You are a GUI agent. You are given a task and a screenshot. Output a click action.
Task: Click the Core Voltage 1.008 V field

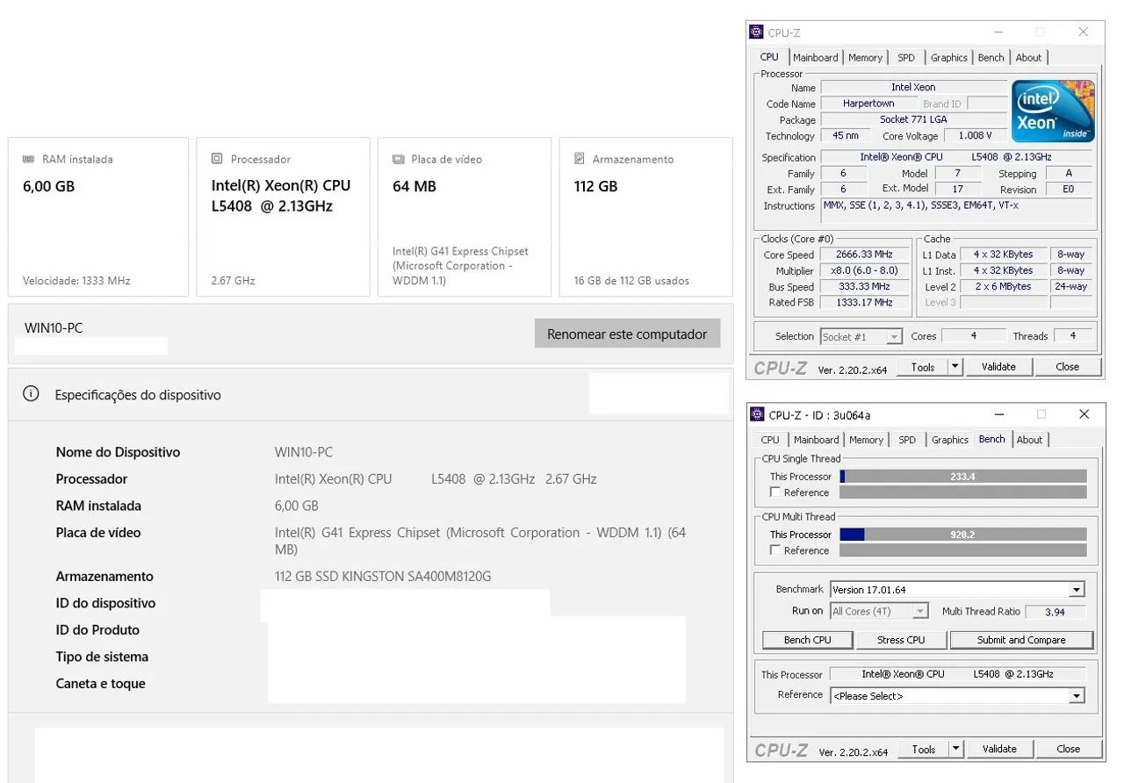pos(975,136)
